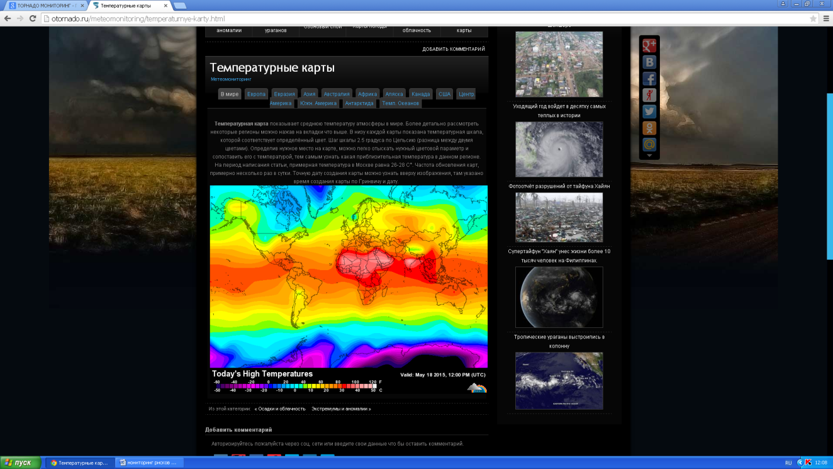Open Kaspersky tray icon
833x469 pixels.
(808, 463)
